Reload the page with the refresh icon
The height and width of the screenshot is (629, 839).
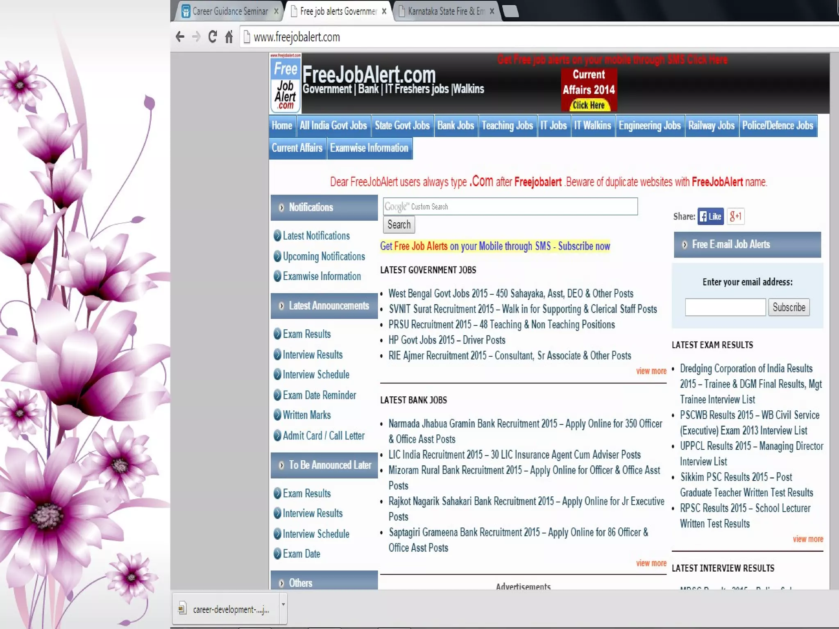click(x=212, y=36)
